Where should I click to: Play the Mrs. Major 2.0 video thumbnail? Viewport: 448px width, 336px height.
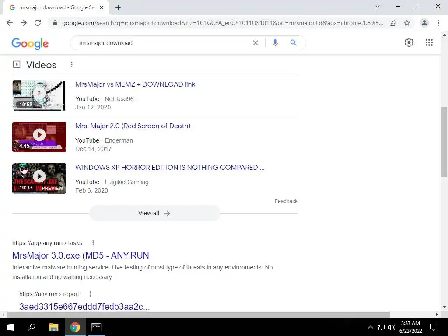39,137
